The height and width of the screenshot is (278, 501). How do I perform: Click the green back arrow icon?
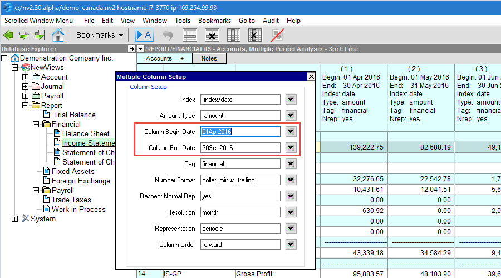(x=8, y=35)
